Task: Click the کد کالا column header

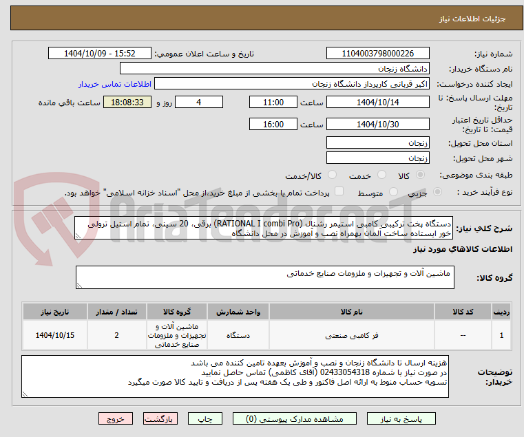Action: [463, 312]
